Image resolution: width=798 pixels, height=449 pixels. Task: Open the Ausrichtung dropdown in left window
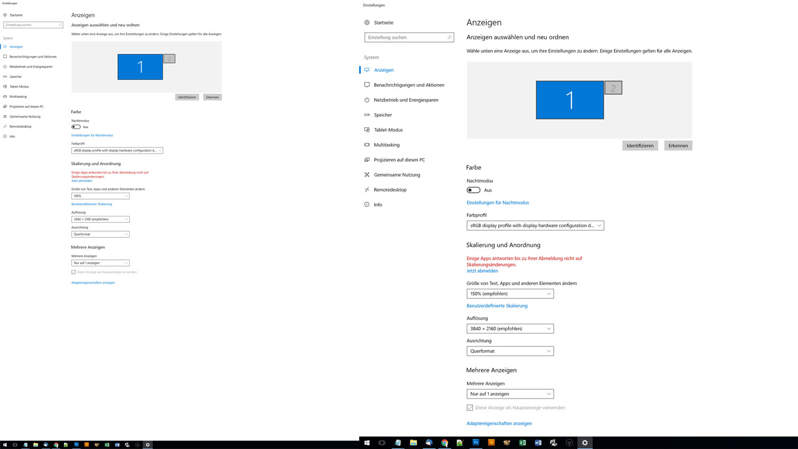point(101,234)
